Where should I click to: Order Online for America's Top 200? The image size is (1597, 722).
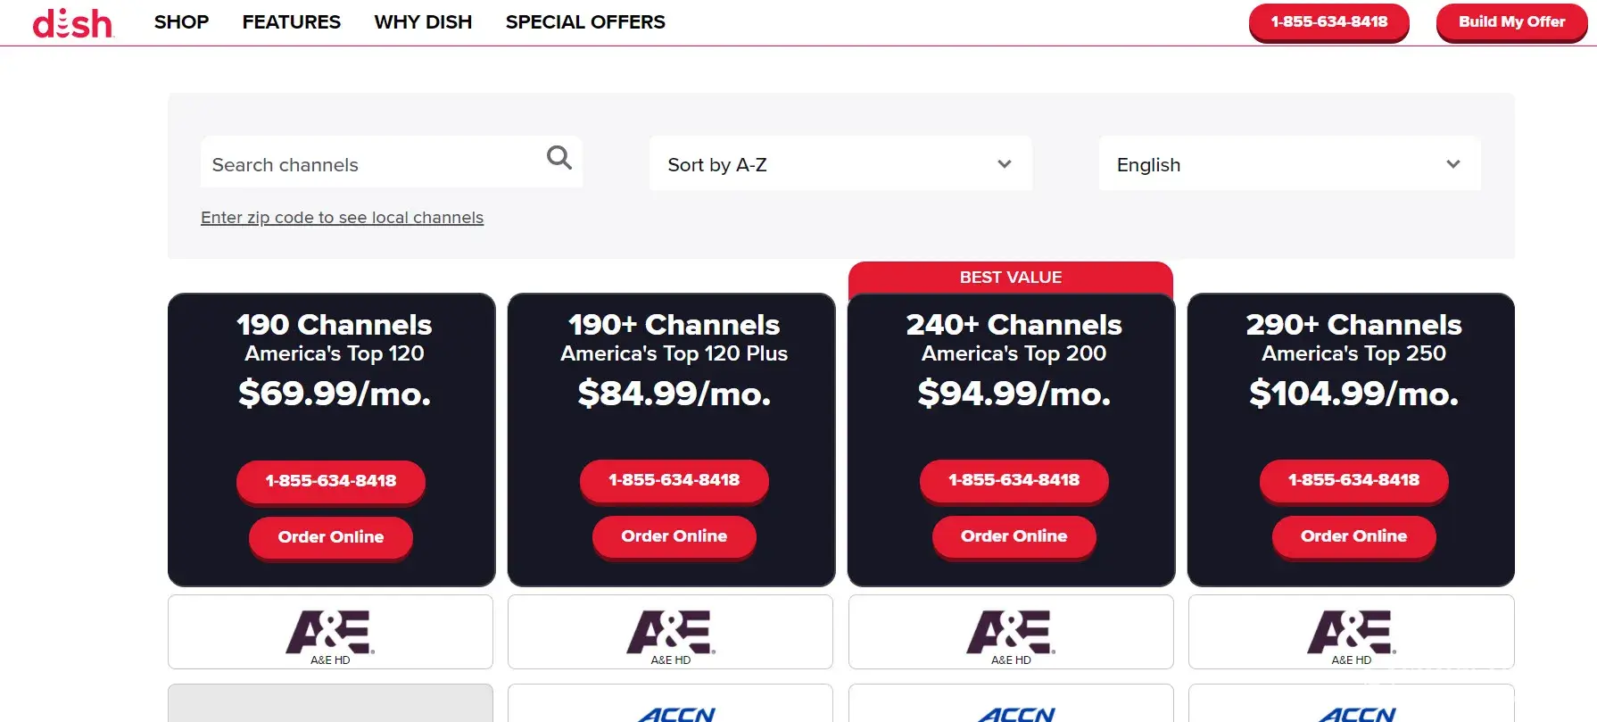(x=1014, y=536)
